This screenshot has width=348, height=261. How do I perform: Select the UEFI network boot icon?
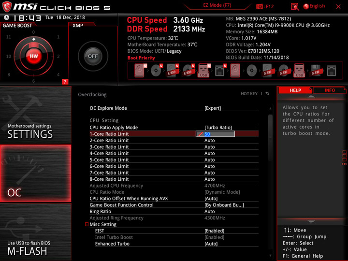point(220,71)
